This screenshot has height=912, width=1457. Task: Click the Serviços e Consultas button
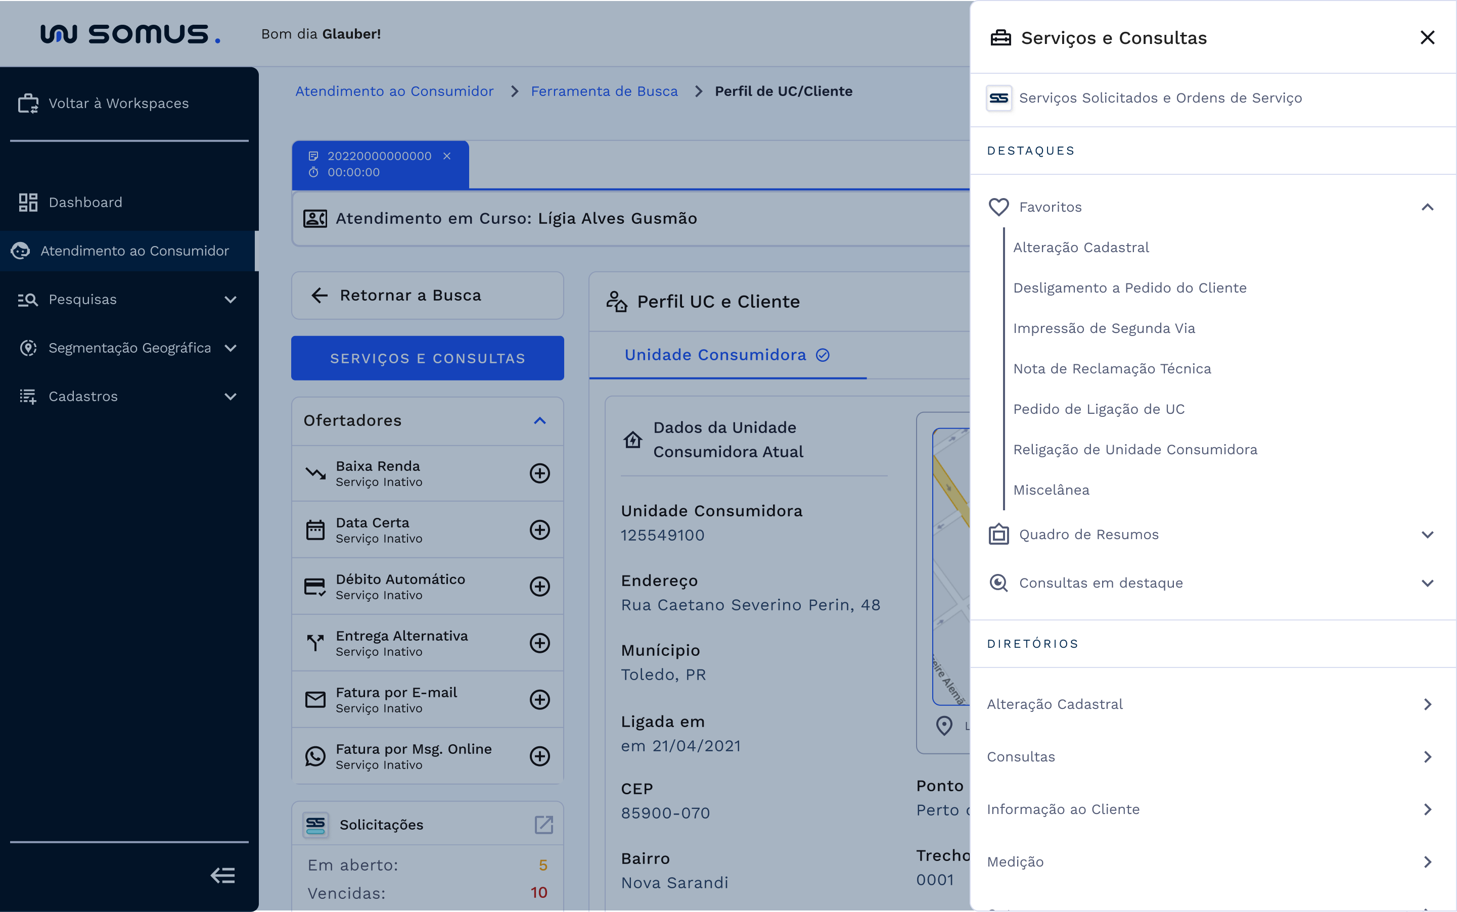427,358
